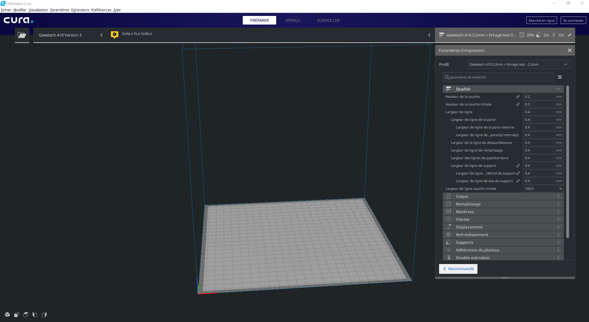The height and width of the screenshot is (322, 589).
Task: Switch to 3D view cube icon
Action: pyautogui.click(x=7, y=315)
